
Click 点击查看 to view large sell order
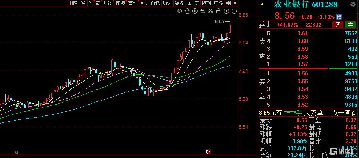[x=344, y=113]
